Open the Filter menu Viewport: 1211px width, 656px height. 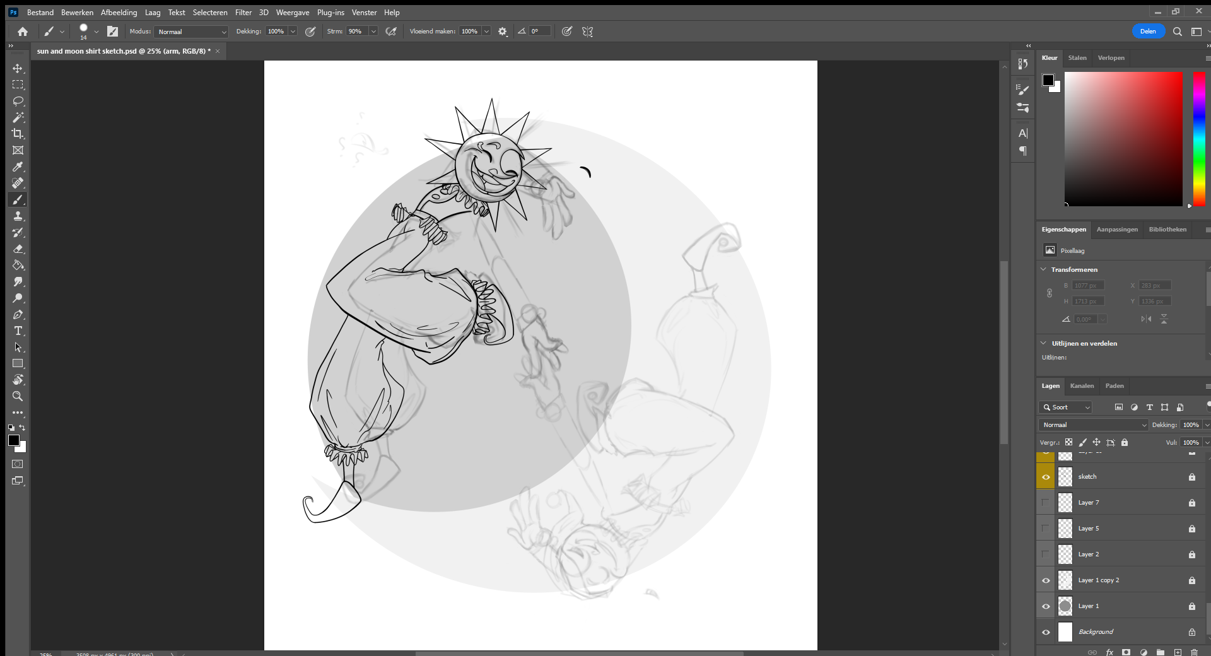coord(243,13)
